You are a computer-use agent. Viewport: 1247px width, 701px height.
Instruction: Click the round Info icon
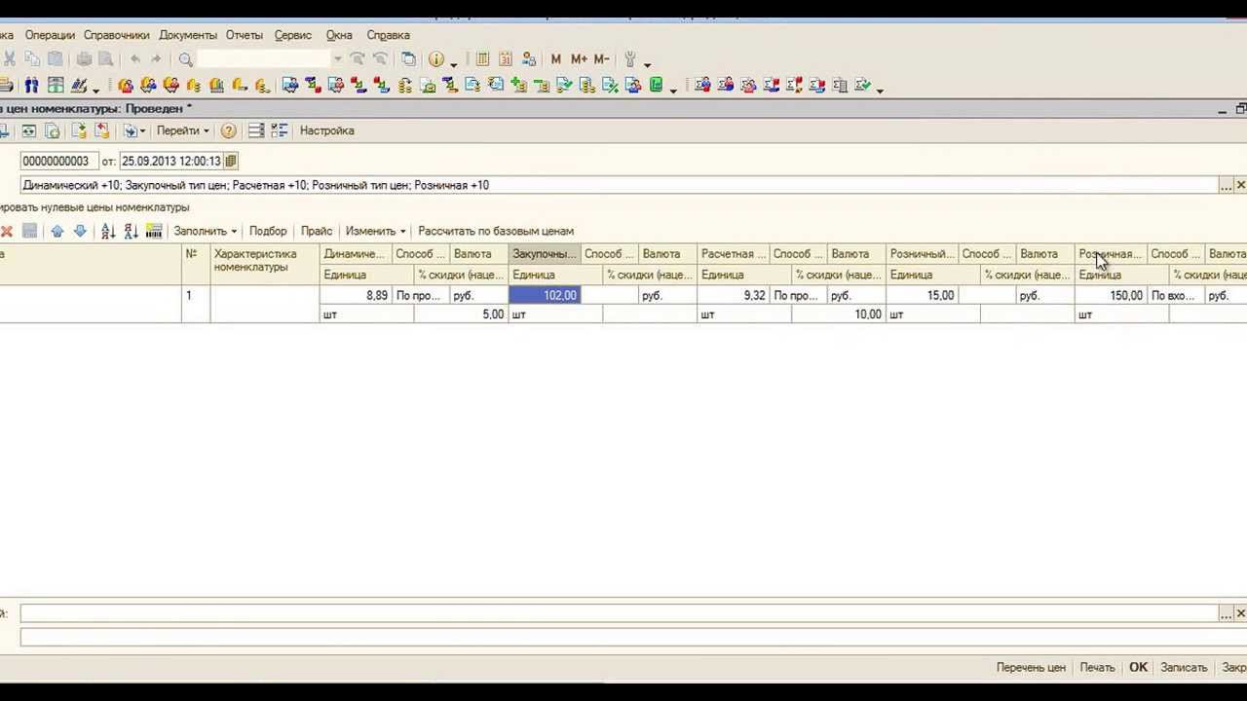(x=436, y=59)
